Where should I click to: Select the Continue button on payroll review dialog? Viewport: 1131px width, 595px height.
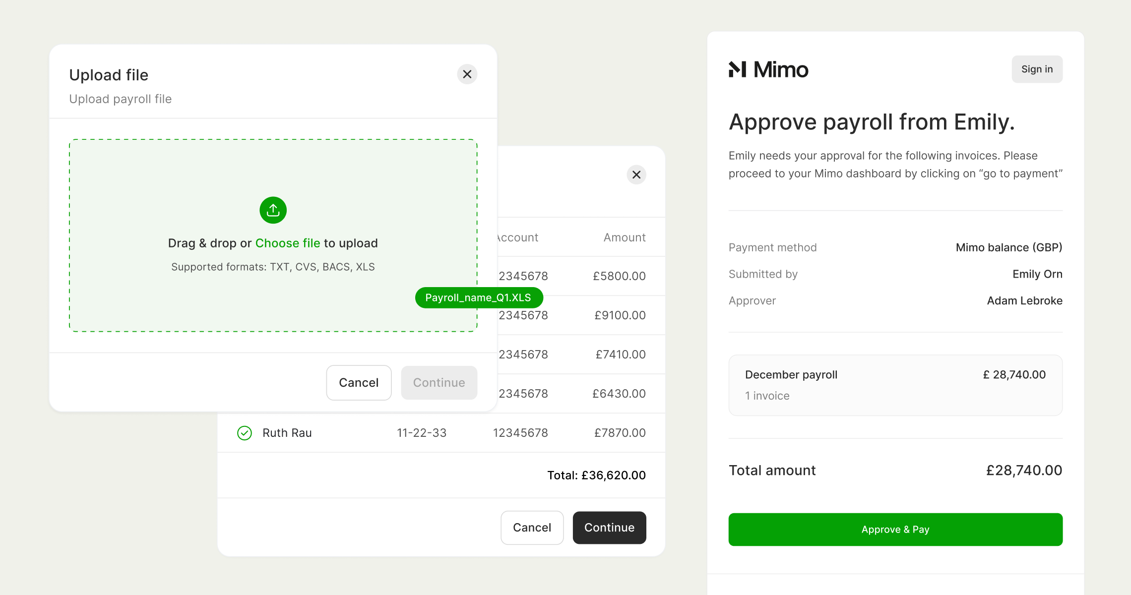[x=610, y=527]
